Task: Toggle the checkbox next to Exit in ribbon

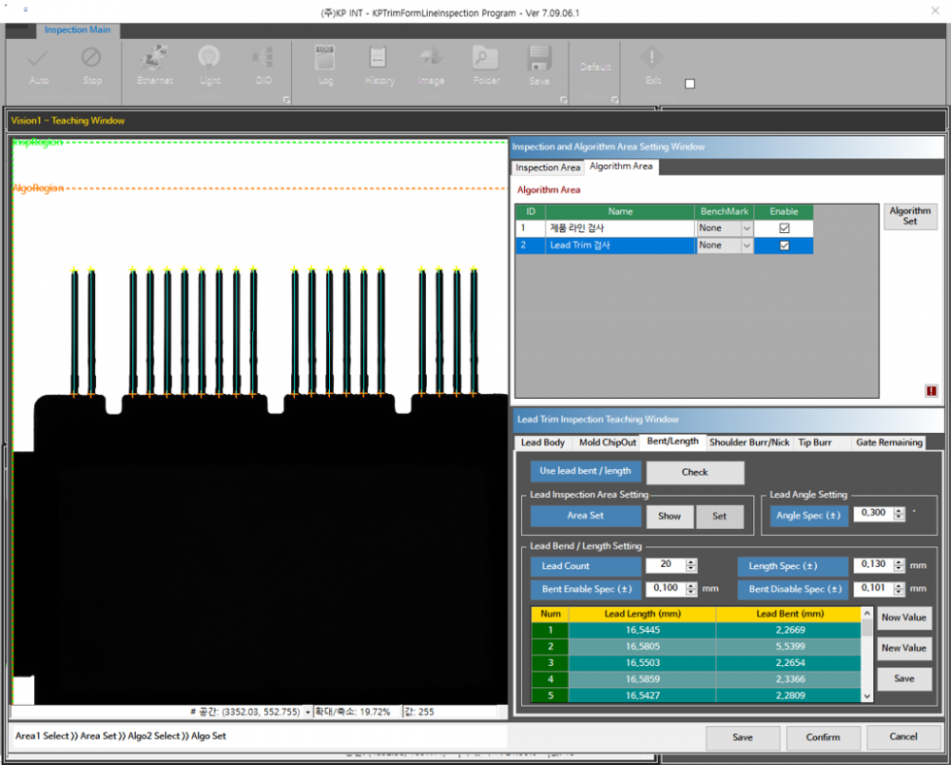Action: (x=690, y=83)
